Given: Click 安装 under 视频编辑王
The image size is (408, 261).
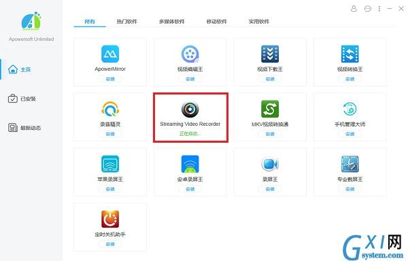Looking at the screenshot, I should pos(190,79).
